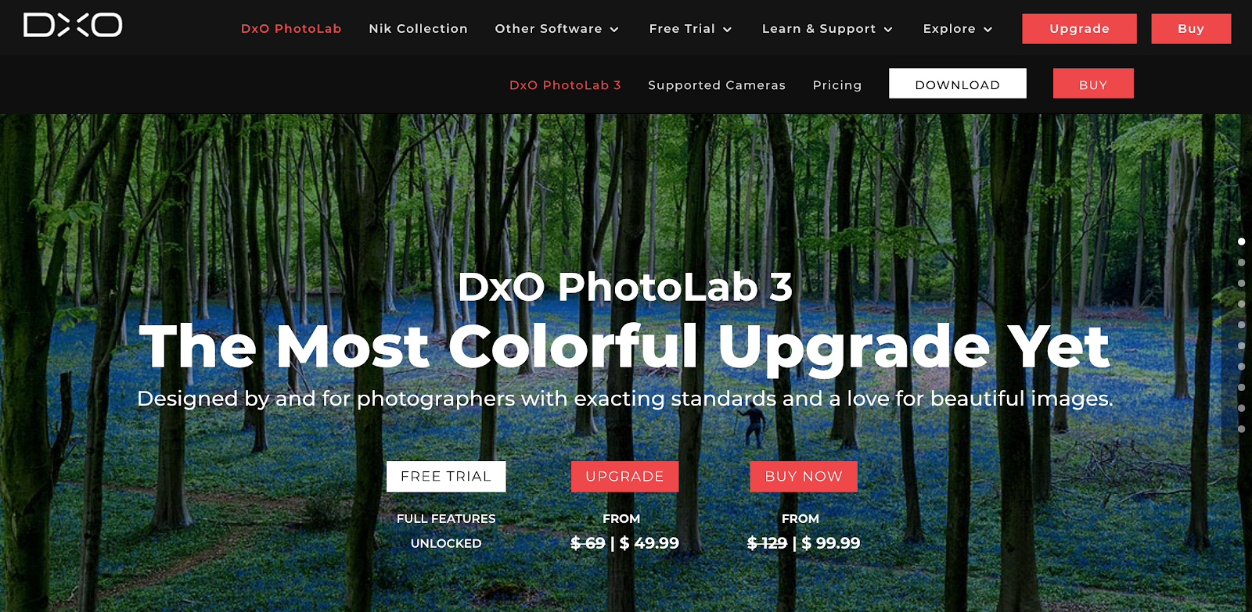1252x612 pixels.
Task: Select the first page-section dot indicator
Action: pos(1241,242)
